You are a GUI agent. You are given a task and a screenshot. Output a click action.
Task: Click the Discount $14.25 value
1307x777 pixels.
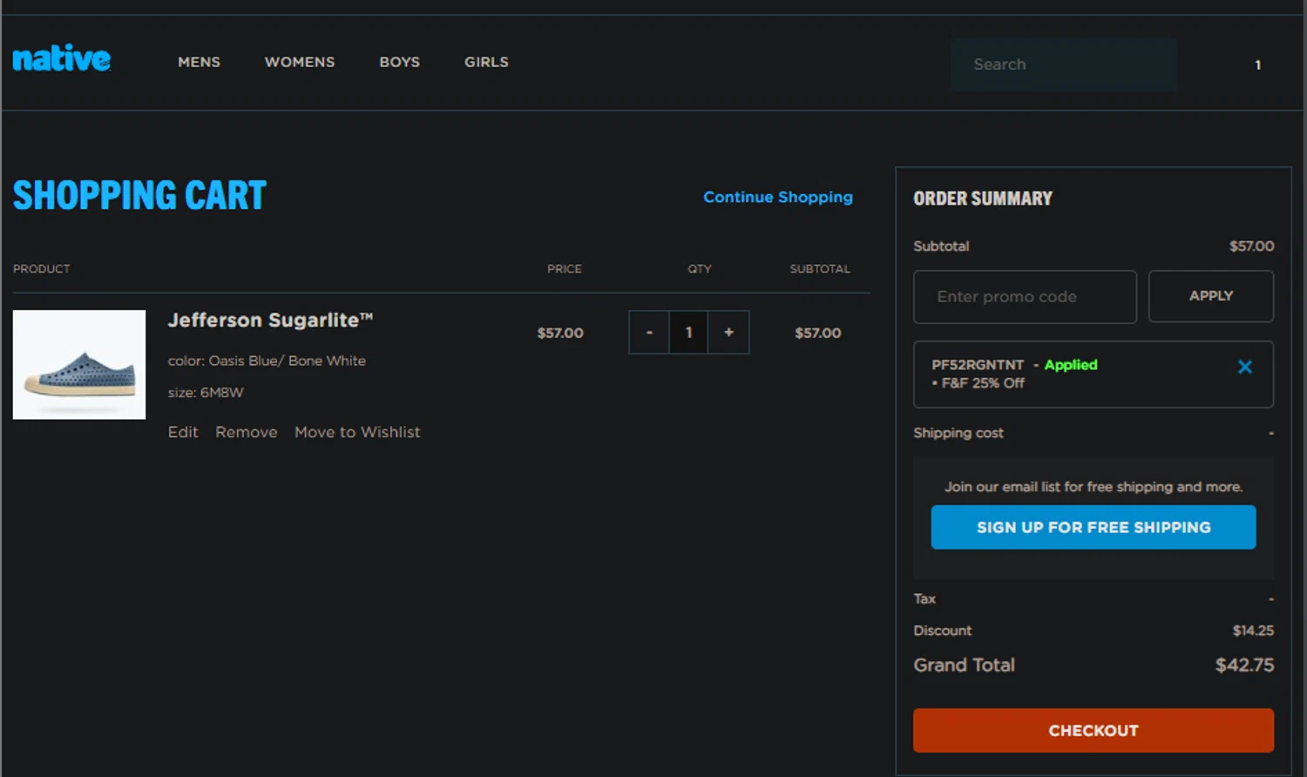(x=1253, y=631)
